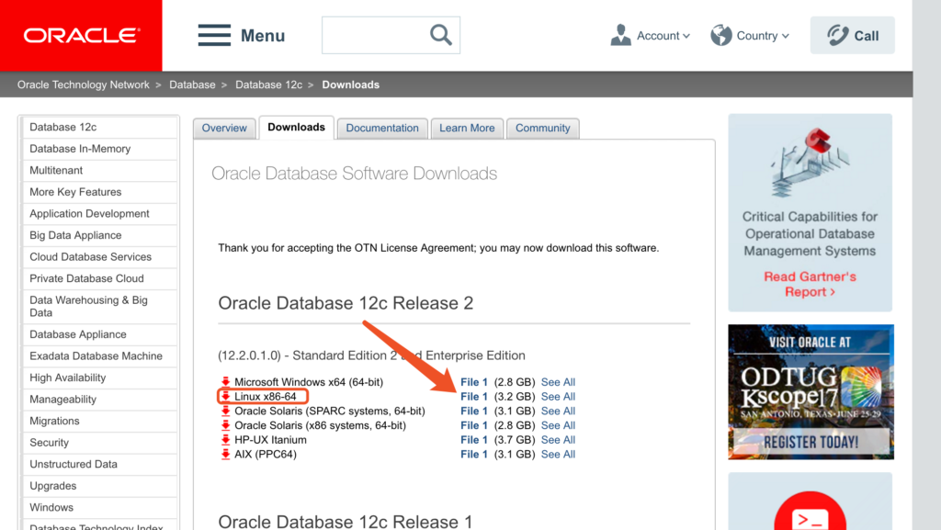The height and width of the screenshot is (530, 941).
Task: Open the Country dropdown chevron
Action: (786, 37)
